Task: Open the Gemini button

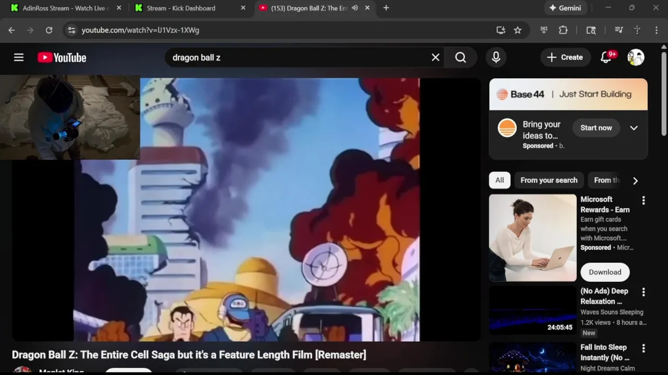Action: click(565, 8)
